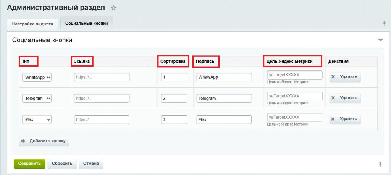The width and height of the screenshot is (391, 175).
Task: Open the Telegram type dropdown
Action: (x=37, y=98)
